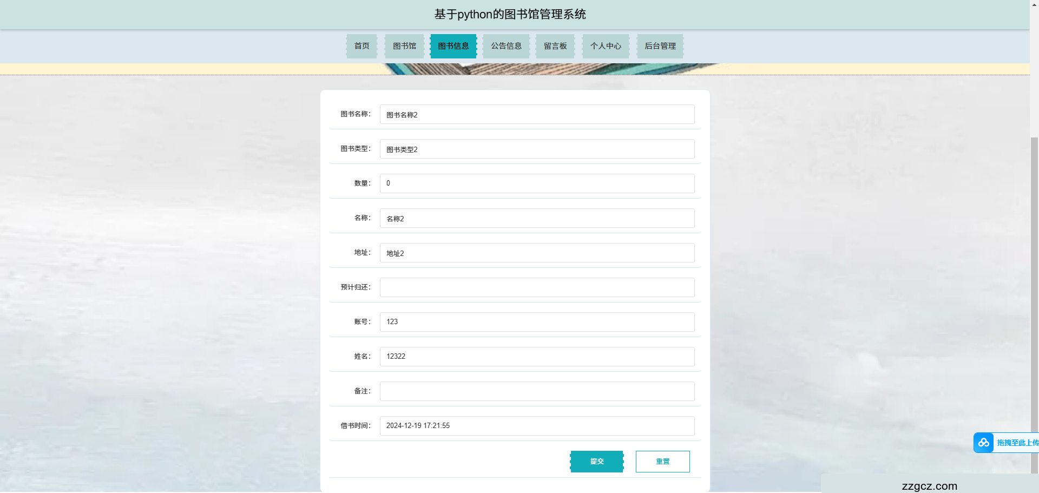Click the 图书名称 input containing 图书名称2

click(536, 114)
